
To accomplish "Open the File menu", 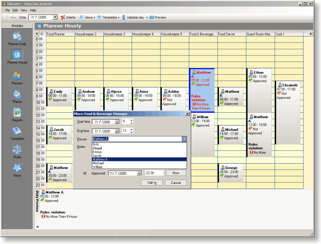I will click(x=7, y=10).
